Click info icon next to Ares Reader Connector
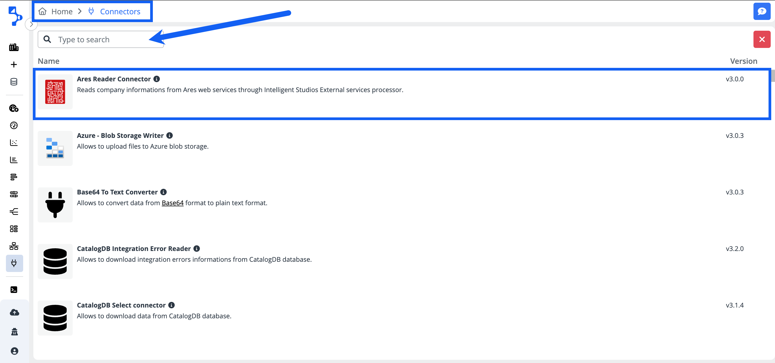The height and width of the screenshot is (363, 775). pyautogui.click(x=157, y=79)
